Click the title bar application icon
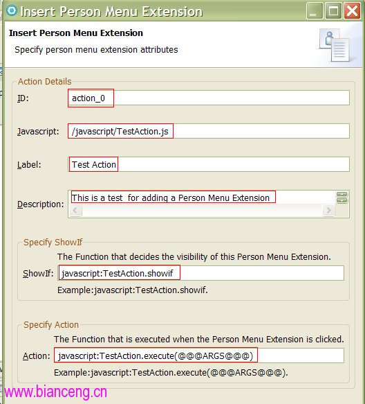This screenshot has width=365, height=404. (12, 11)
